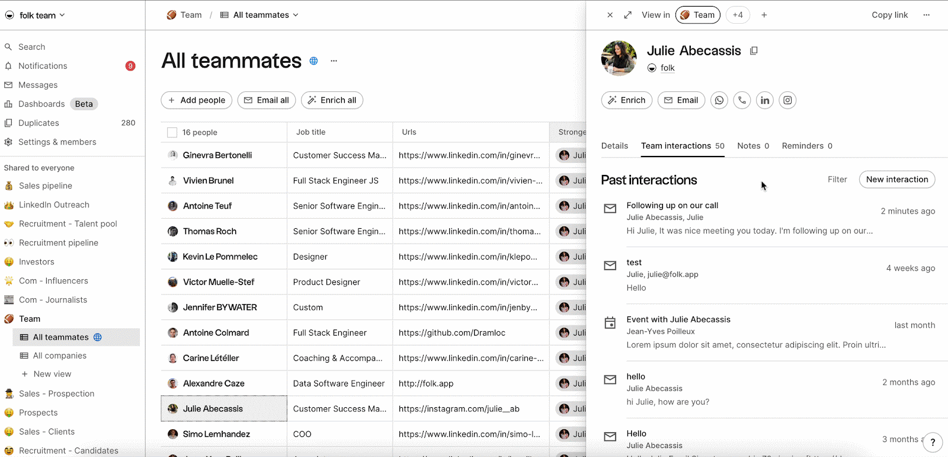Open Sales pipeline group
The height and width of the screenshot is (457, 948).
[x=46, y=186]
